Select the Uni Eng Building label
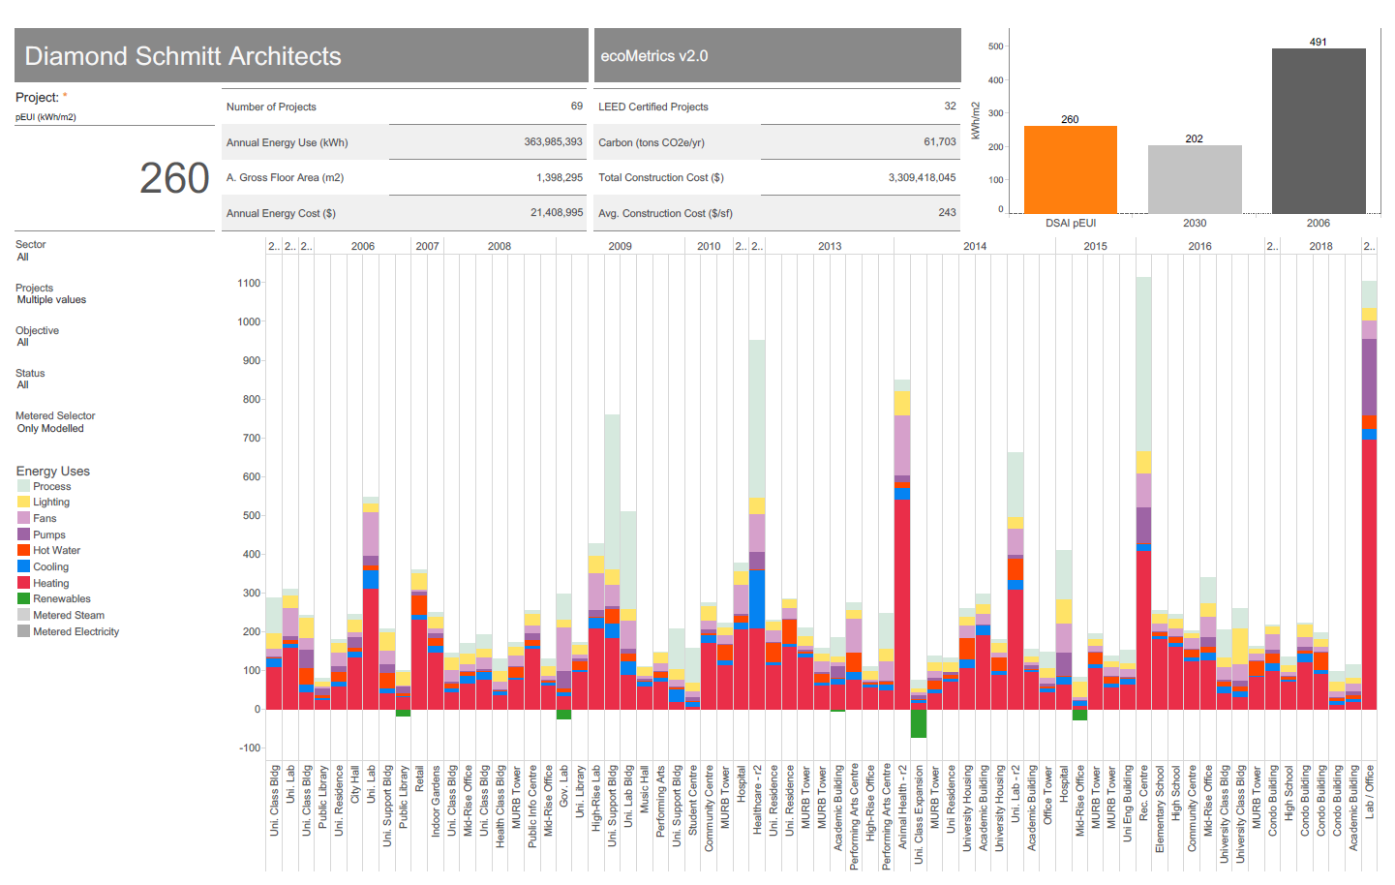Screen dimensions: 1395x885 pyautogui.click(x=1127, y=804)
